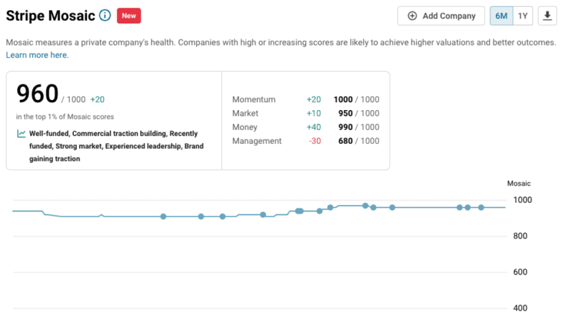Click the red New badge
Viewport: 567px width, 315px height.
pyautogui.click(x=129, y=16)
